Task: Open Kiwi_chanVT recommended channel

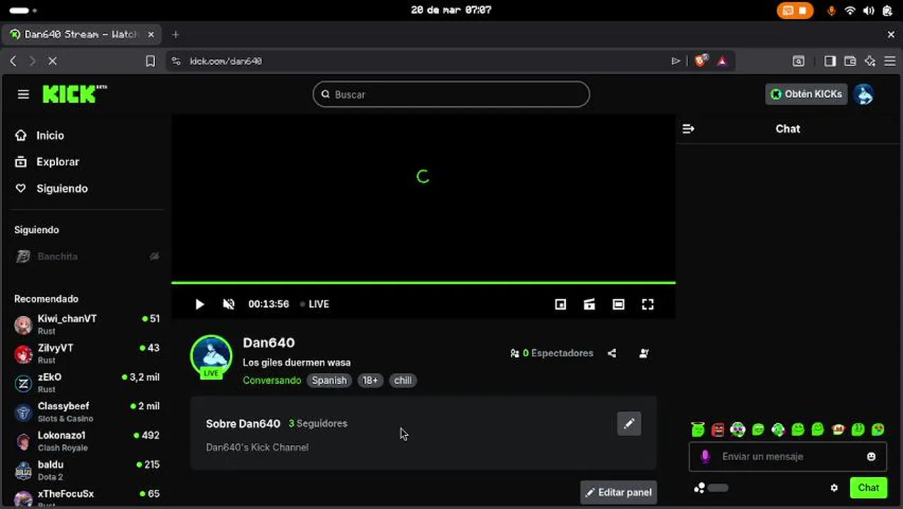Action: tap(87, 324)
